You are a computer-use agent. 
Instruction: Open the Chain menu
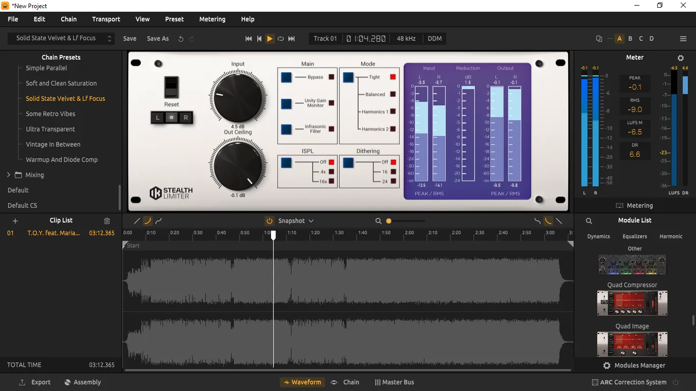click(x=69, y=19)
